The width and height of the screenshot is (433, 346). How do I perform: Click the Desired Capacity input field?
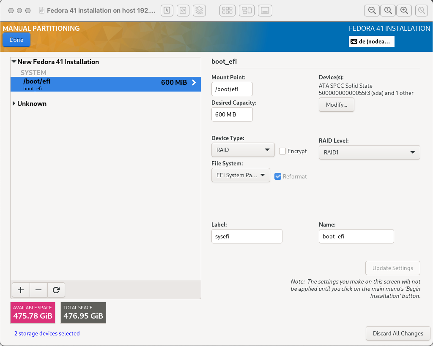click(x=232, y=114)
